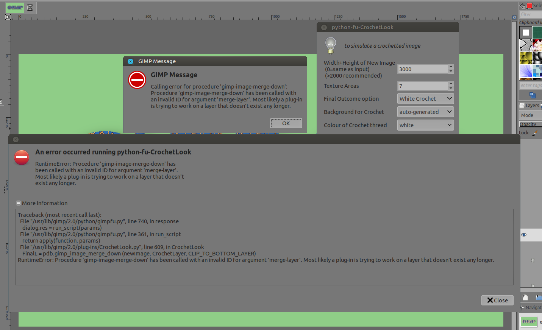This screenshot has height=330, width=542.
Task: Collapse the More Information expander
Action: 18,203
